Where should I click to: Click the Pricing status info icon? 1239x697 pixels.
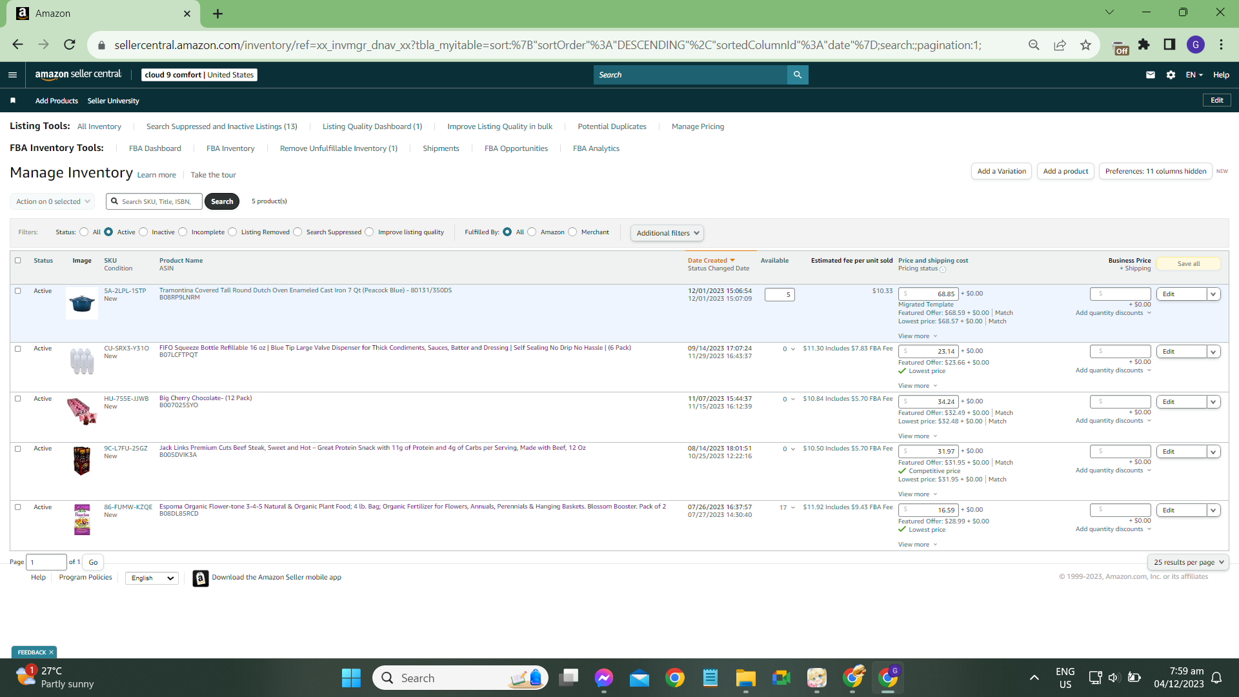pos(943,269)
